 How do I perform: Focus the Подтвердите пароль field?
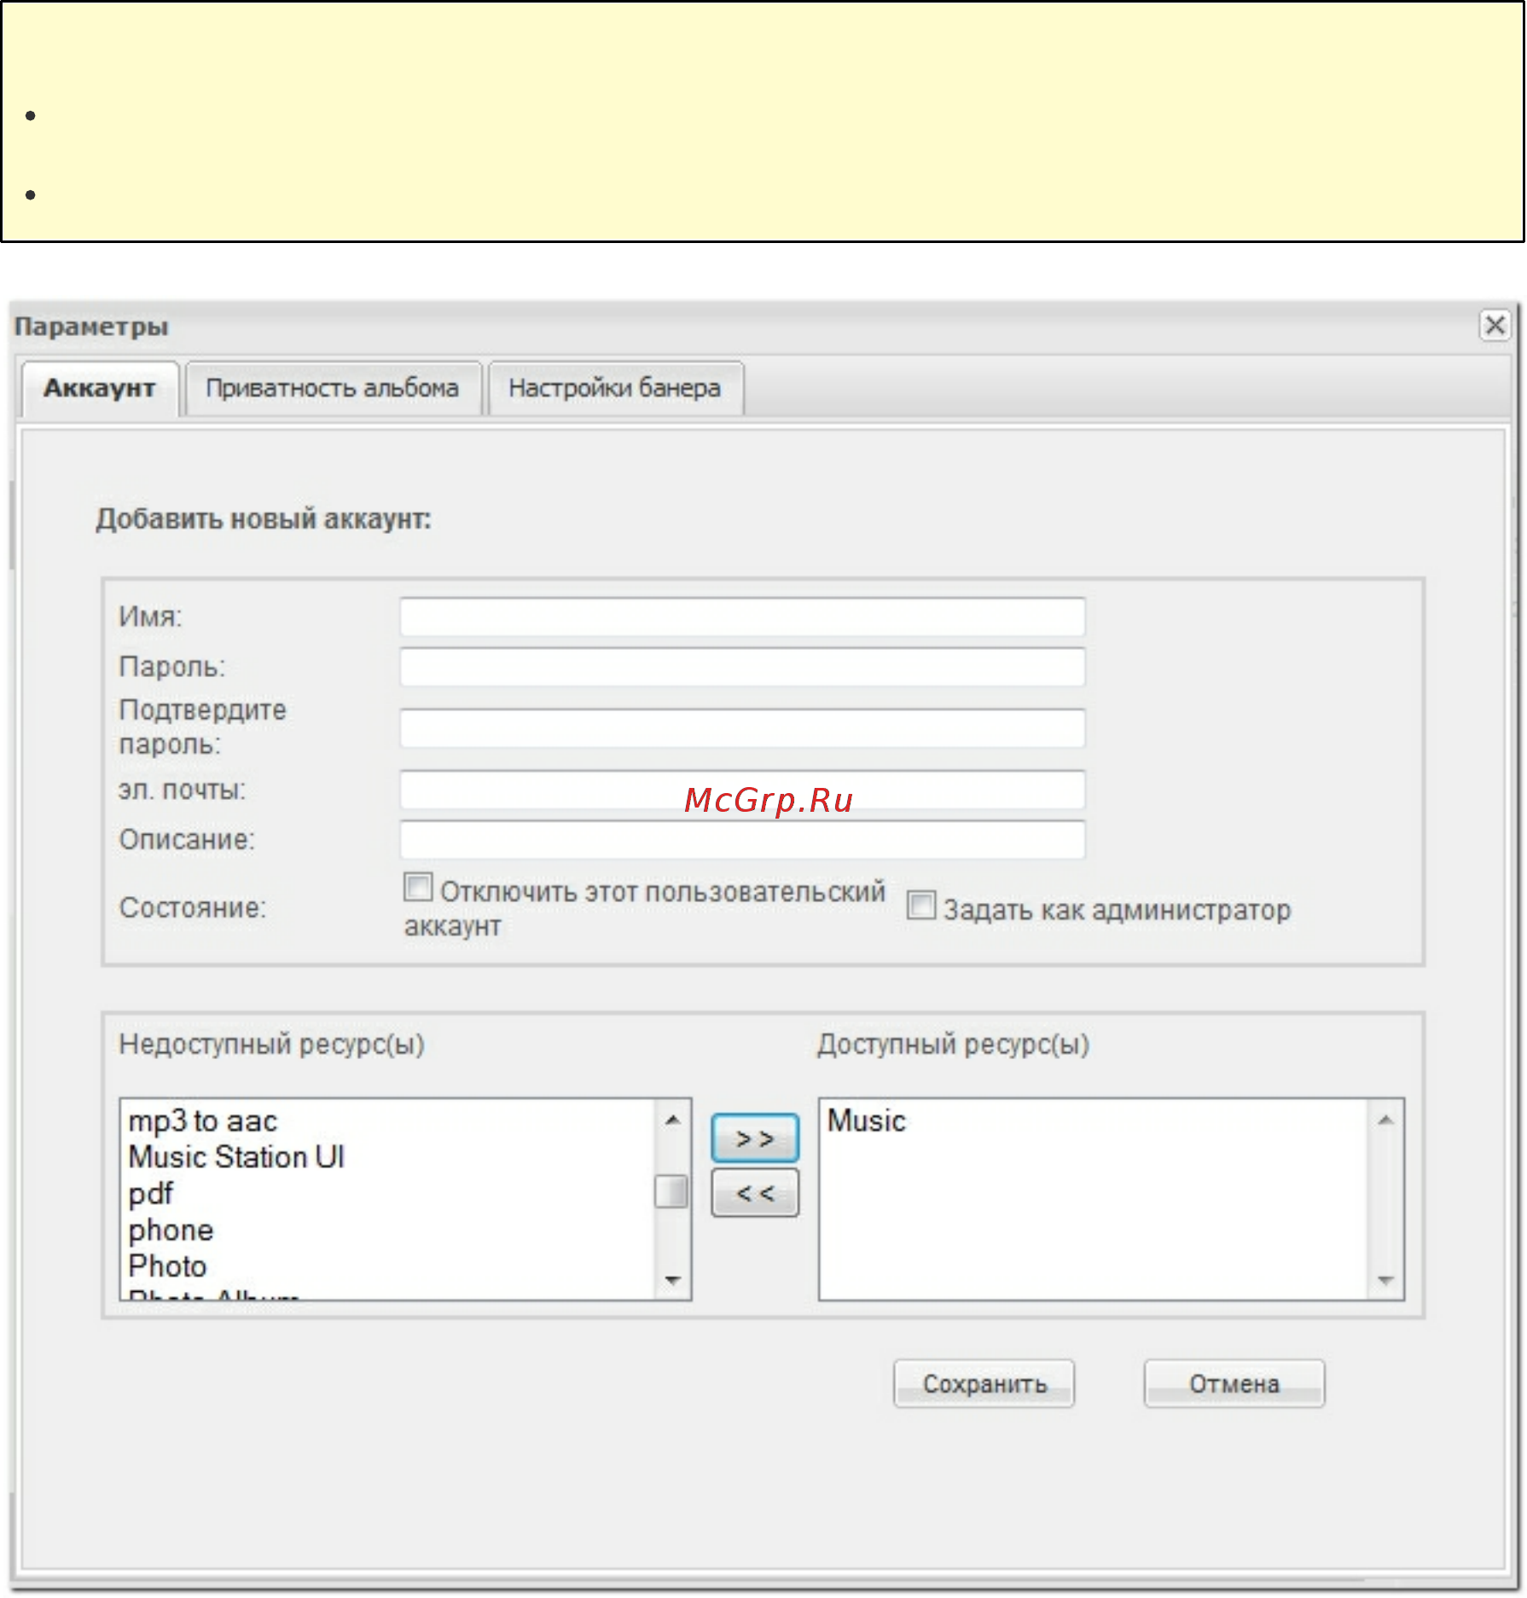pos(742,728)
